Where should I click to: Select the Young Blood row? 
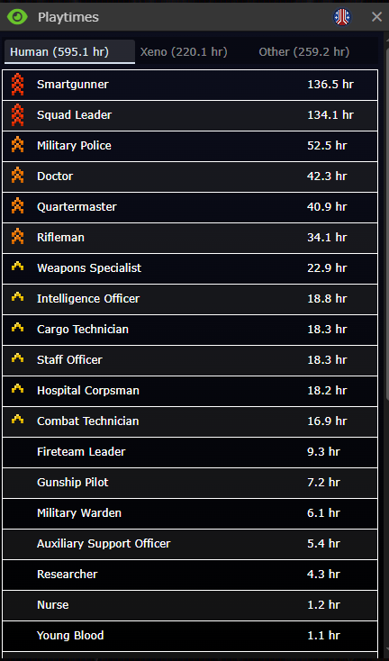click(190, 636)
